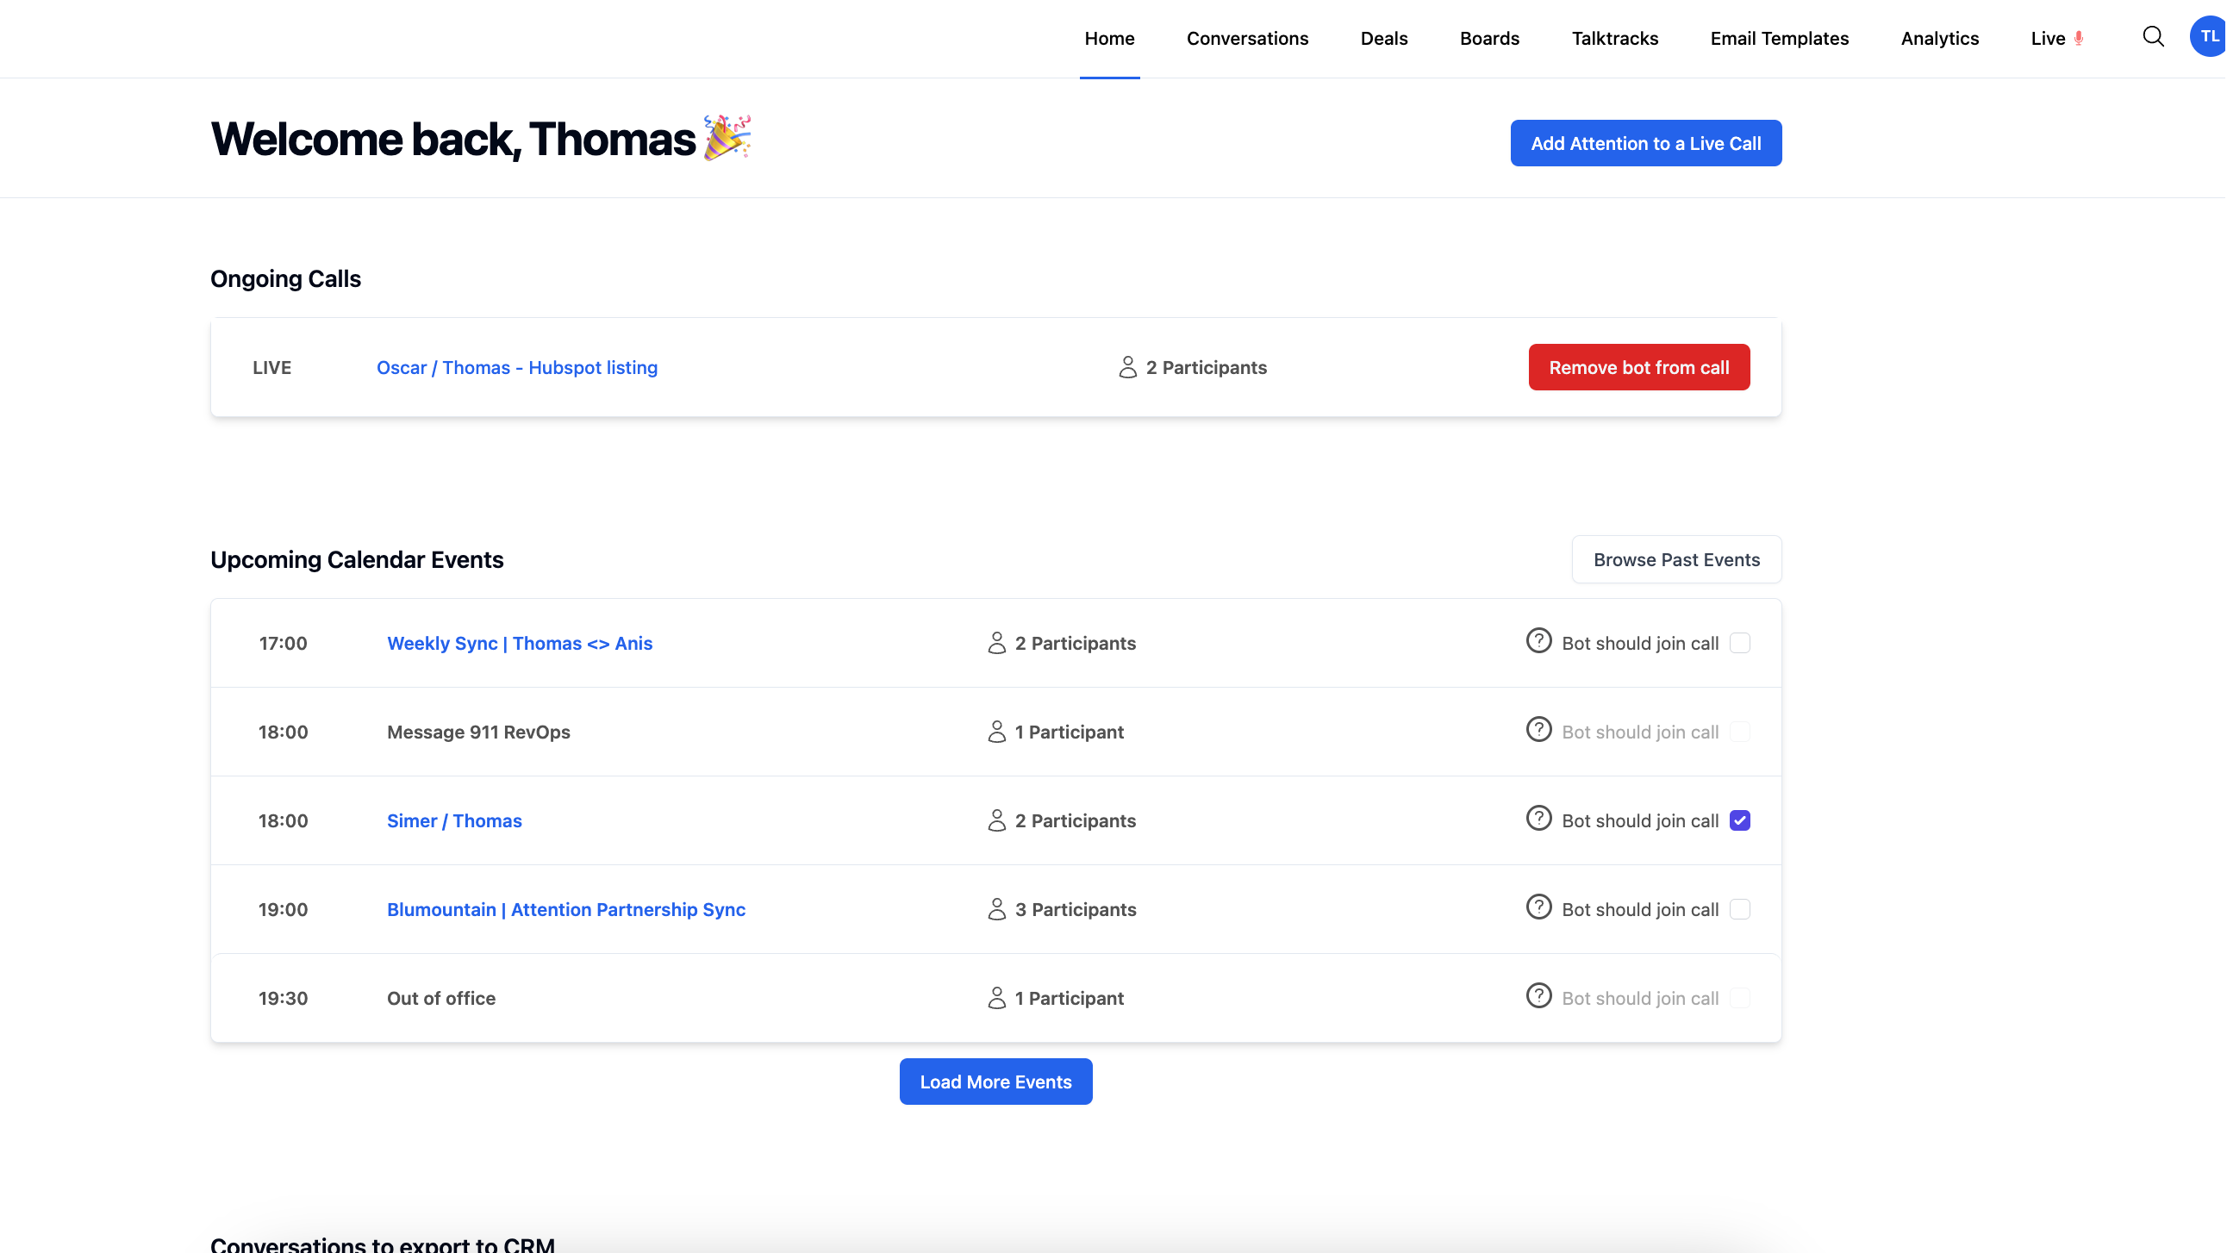Click the LIVE status label
The image size is (2227, 1253).
[x=271, y=367]
